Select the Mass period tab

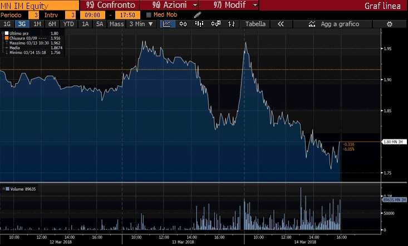pos(116,24)
